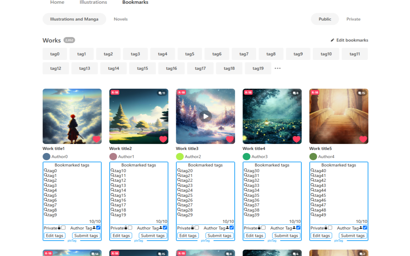This screenshot has width=410, height=256.
Task: Click Author0's avatar
Action: click(46, 156)
